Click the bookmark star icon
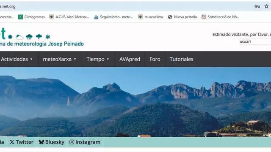271x152 pixels. tap(266, 6)
